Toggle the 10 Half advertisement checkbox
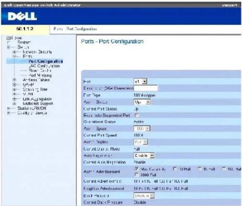 (175, 169)
